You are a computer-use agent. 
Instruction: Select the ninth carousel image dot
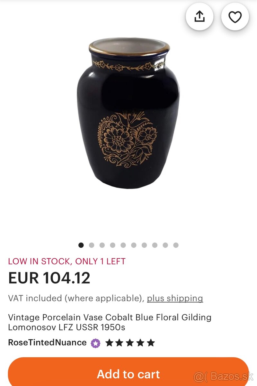coord(165,245)
